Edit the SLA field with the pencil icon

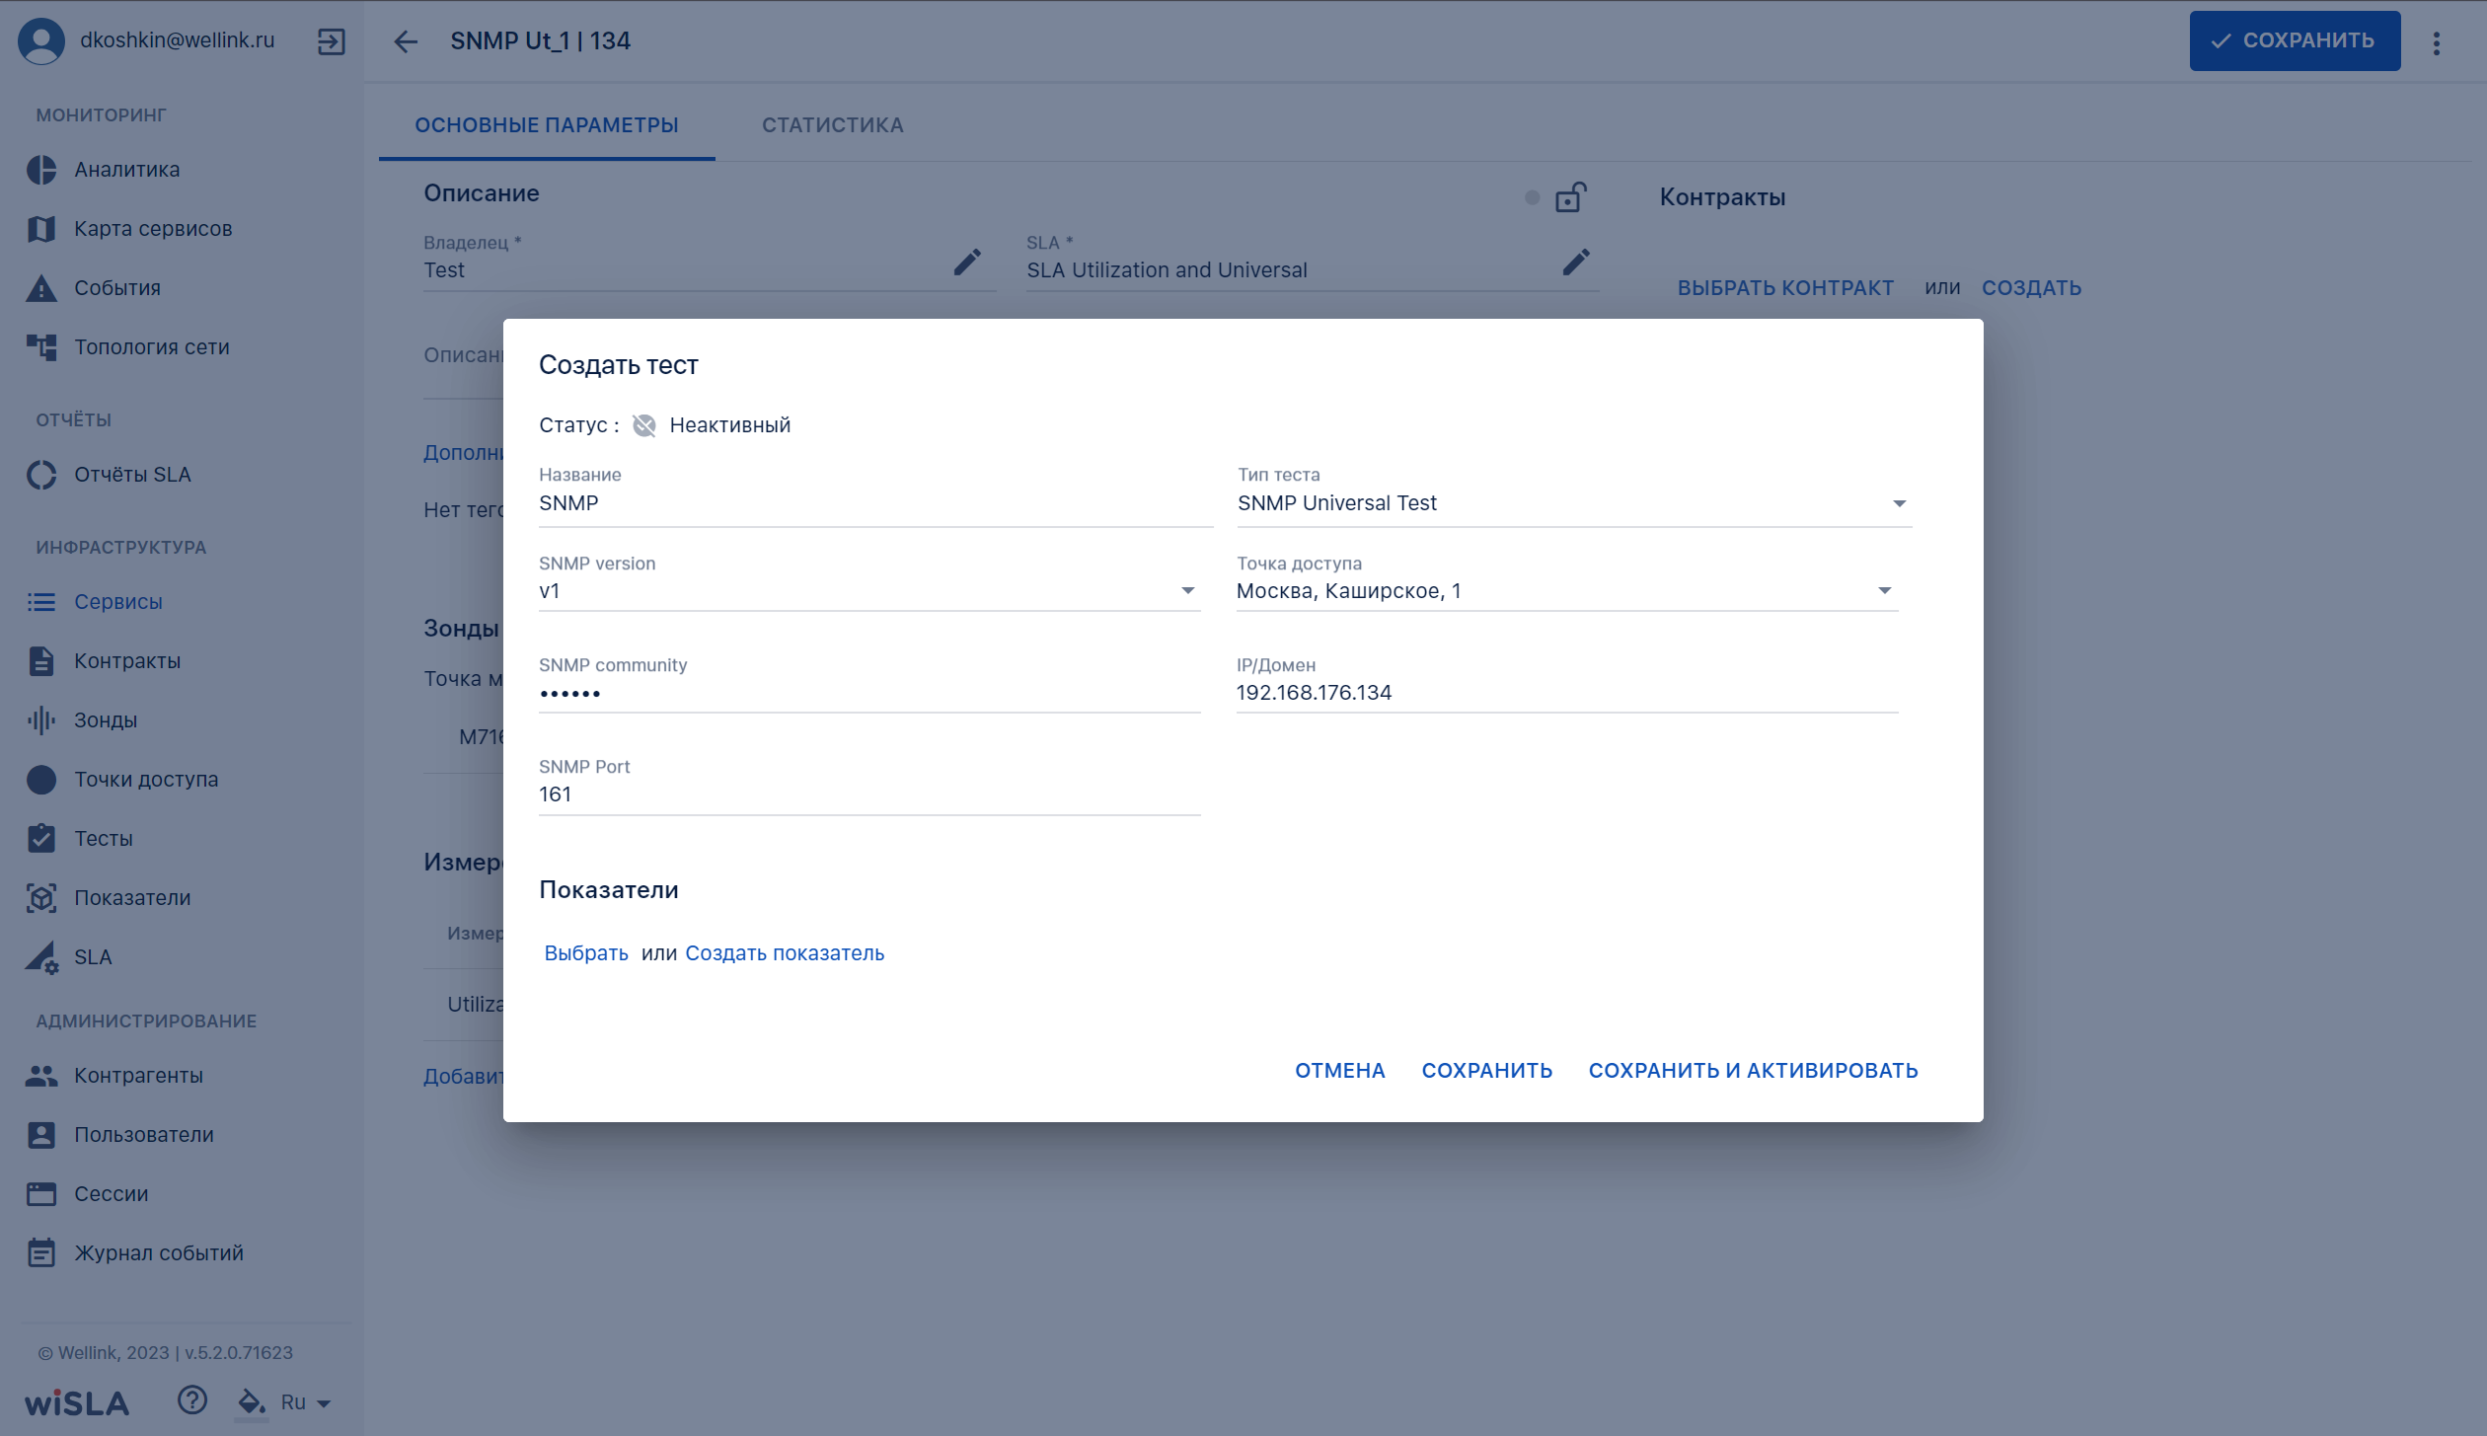click(1576, 263)
